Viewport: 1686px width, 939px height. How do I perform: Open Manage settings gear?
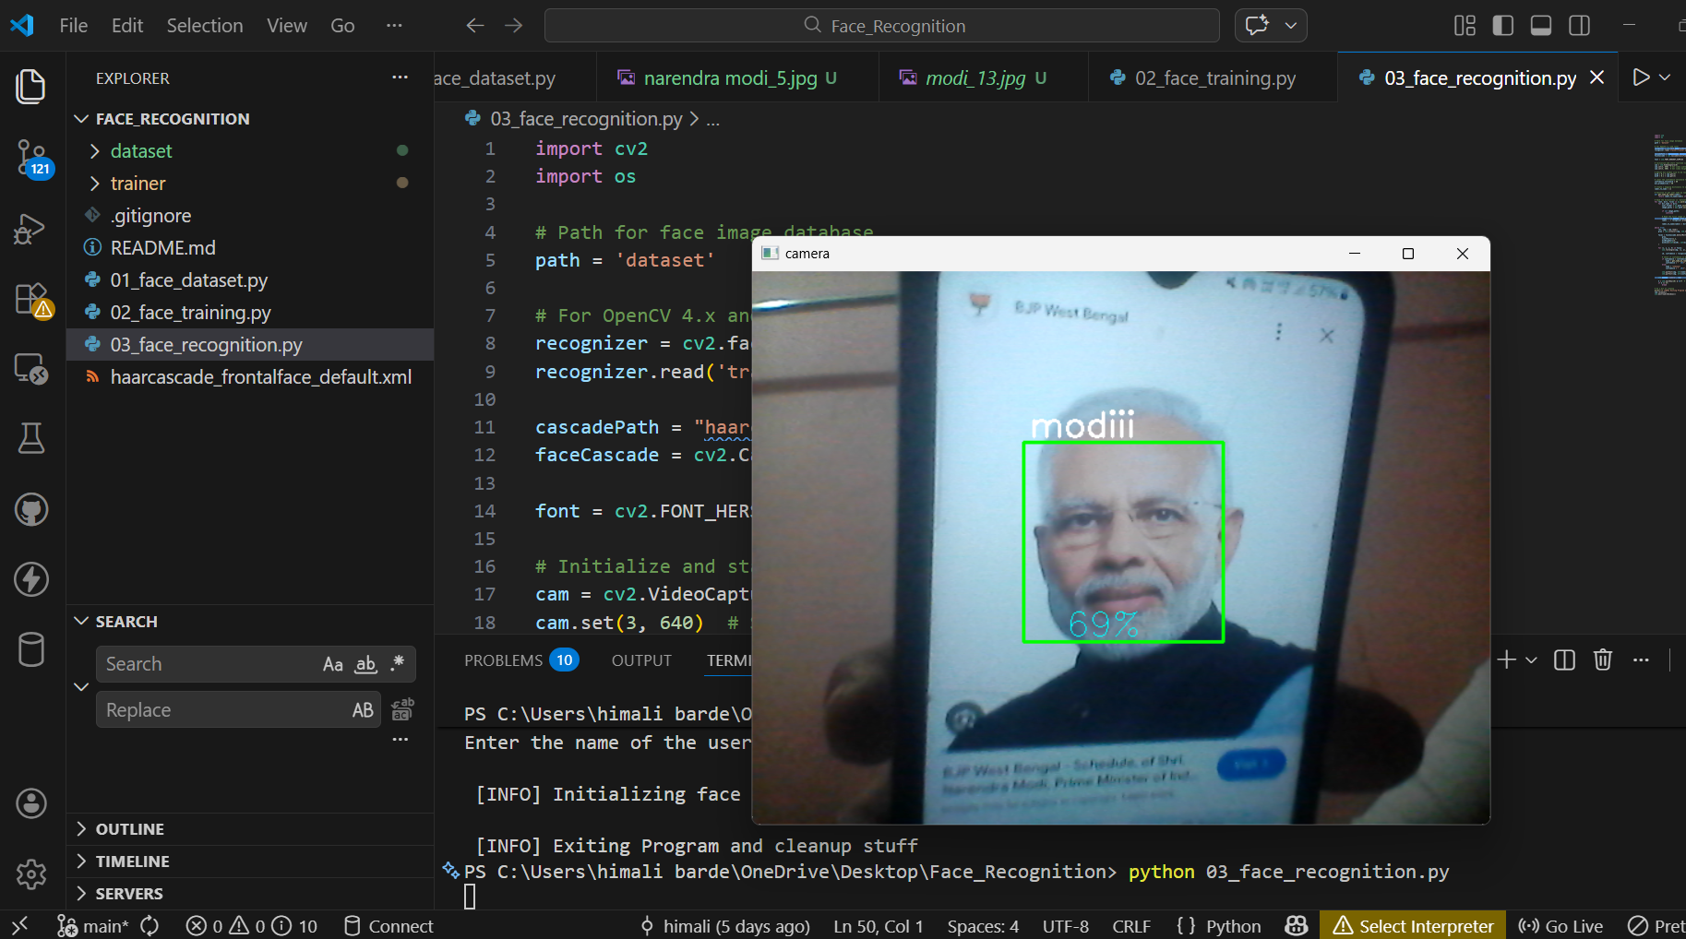click(31, 874)
